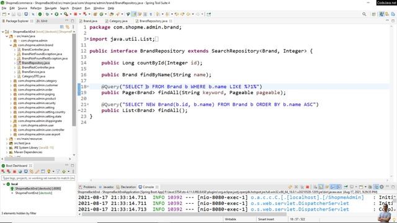397x223 pixels.
Task: Open the JUnit view tab
Action: (42, 21)
